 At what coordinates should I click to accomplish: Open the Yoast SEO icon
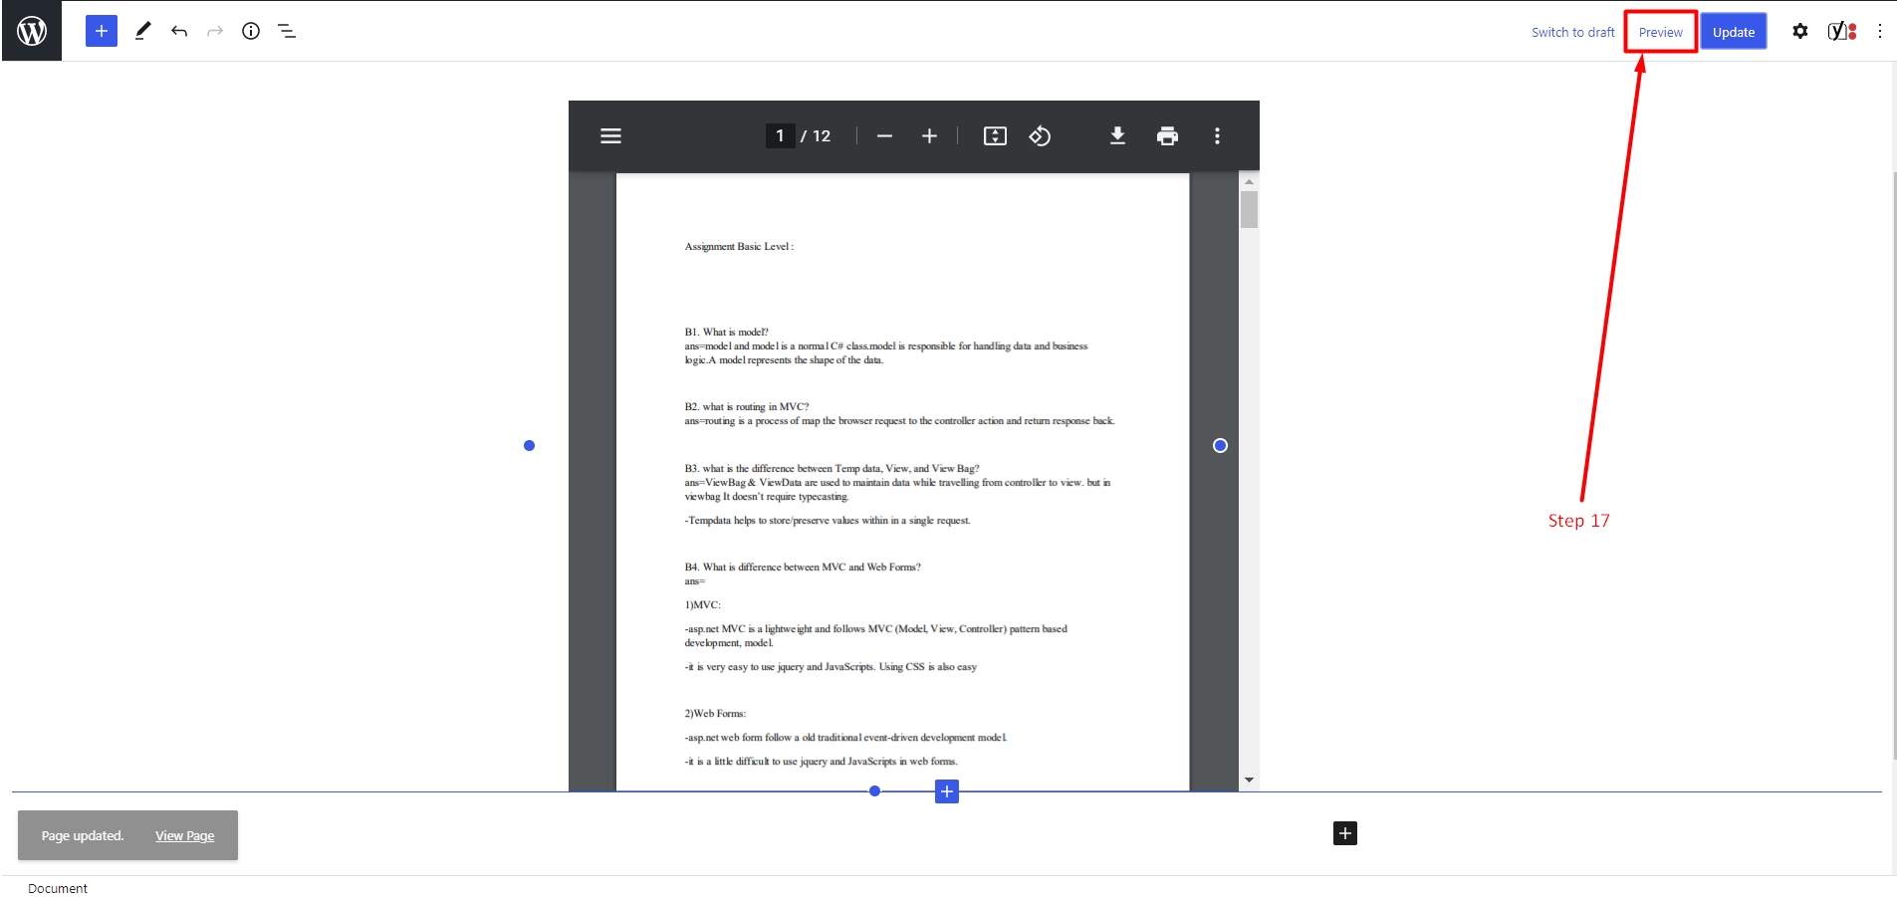click(x=1842, y=31)
